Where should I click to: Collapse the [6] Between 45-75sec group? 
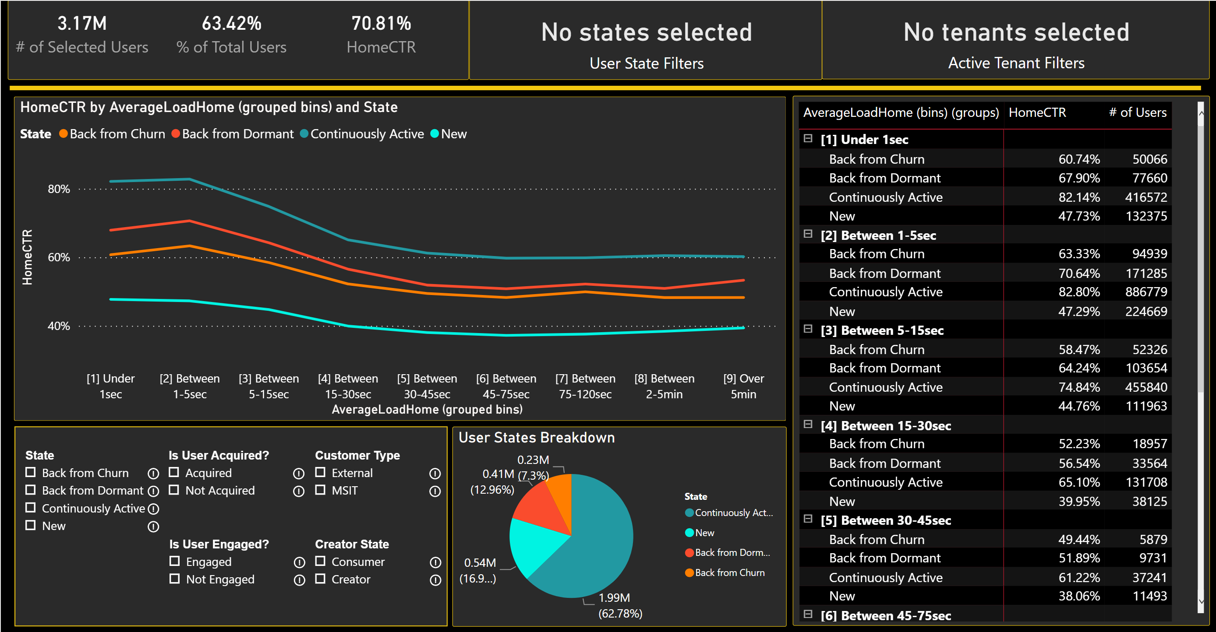[x=808, y=615]
